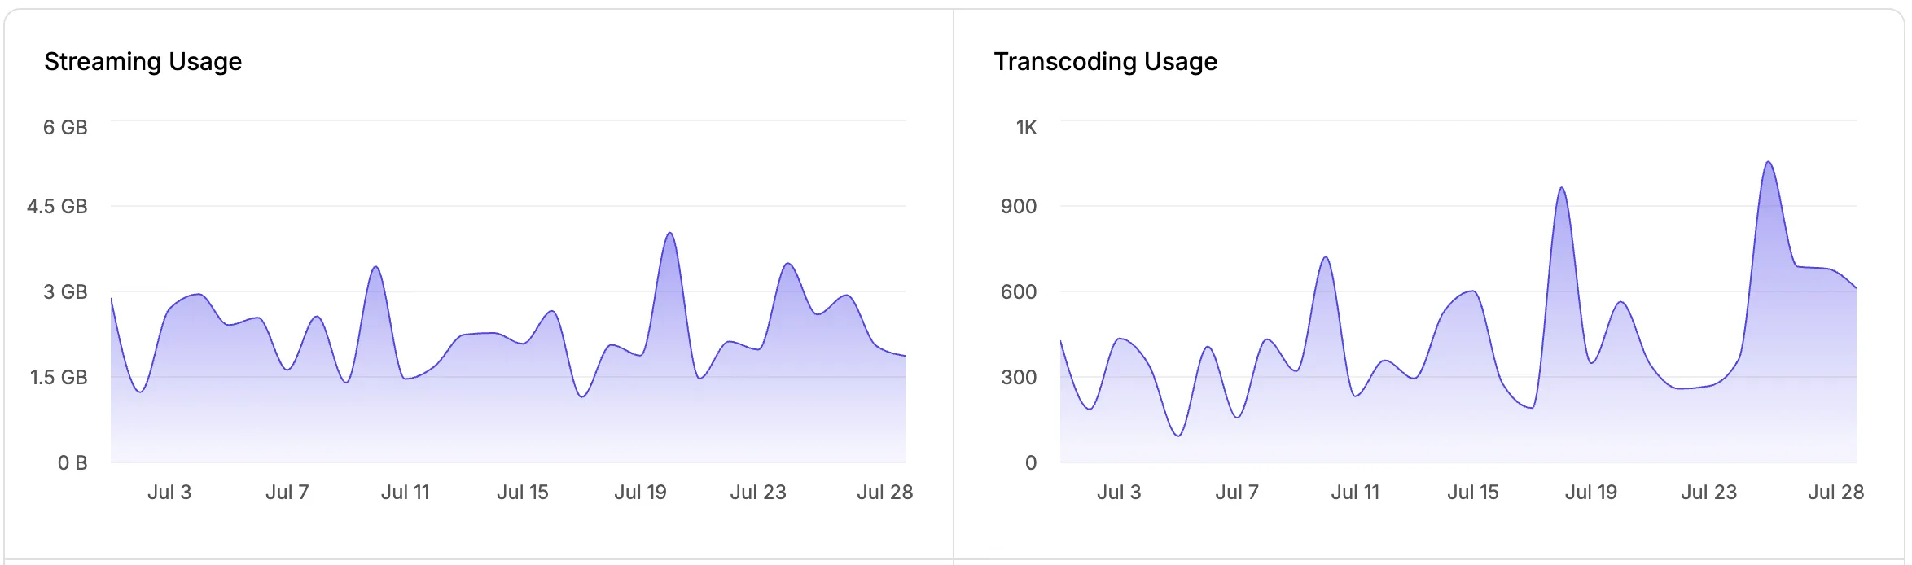The height and width of the screenshot is (565, 1912).
Task: Select Jul 15 label on Streaming Usage axis
Action: pos(523,492)
